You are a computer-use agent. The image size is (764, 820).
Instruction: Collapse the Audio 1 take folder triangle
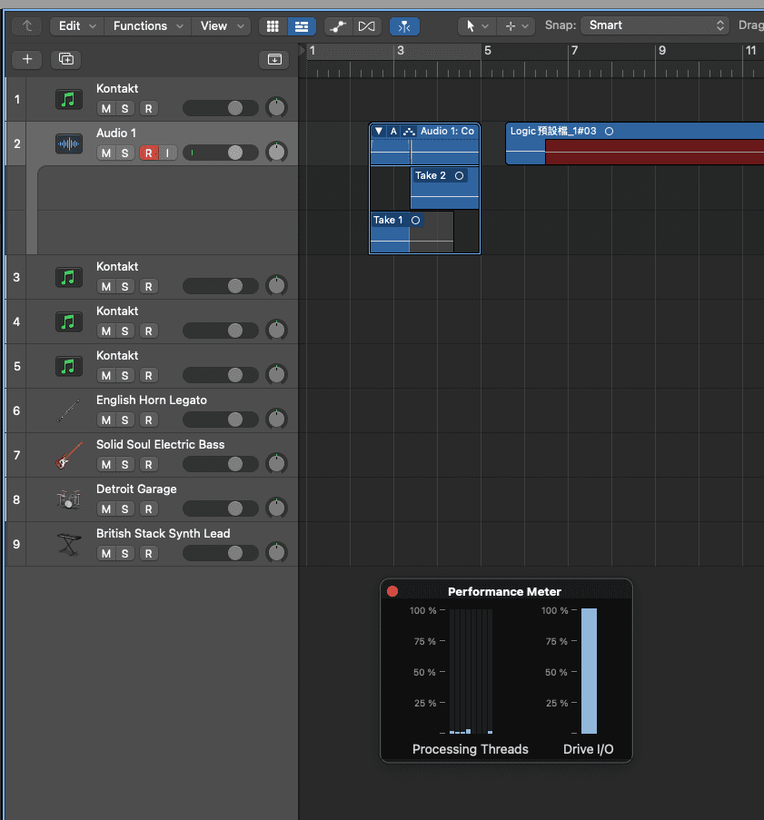click(x=379, y=132)
